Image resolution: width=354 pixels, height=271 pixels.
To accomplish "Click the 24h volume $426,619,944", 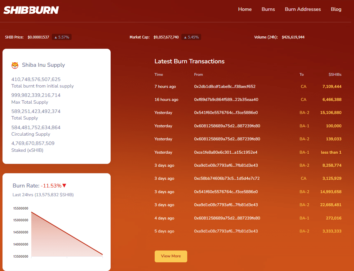I will pyautogui.click(x=293, y=37).
